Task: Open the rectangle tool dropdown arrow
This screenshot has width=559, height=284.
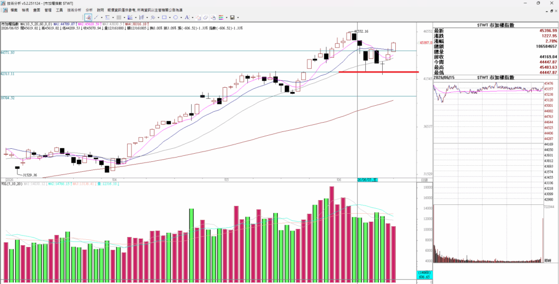Action: pos(170,17)
